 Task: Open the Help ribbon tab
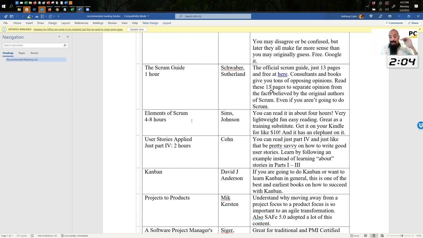tap(135, 23)
